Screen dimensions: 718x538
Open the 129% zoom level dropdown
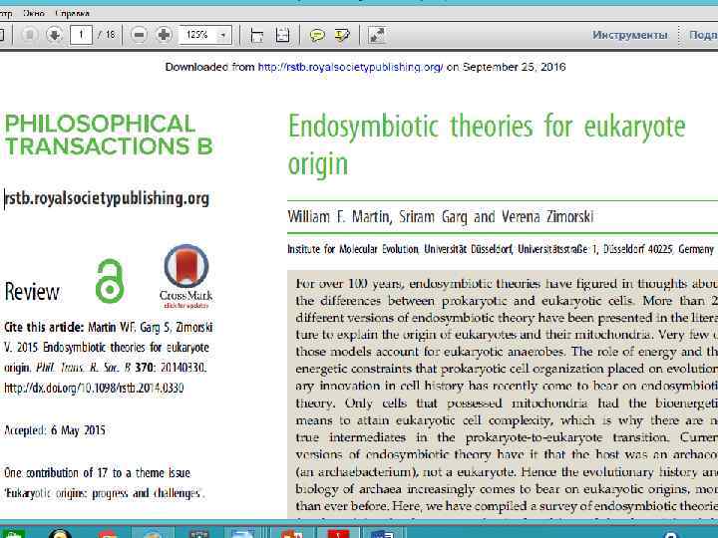click(223, 35)
